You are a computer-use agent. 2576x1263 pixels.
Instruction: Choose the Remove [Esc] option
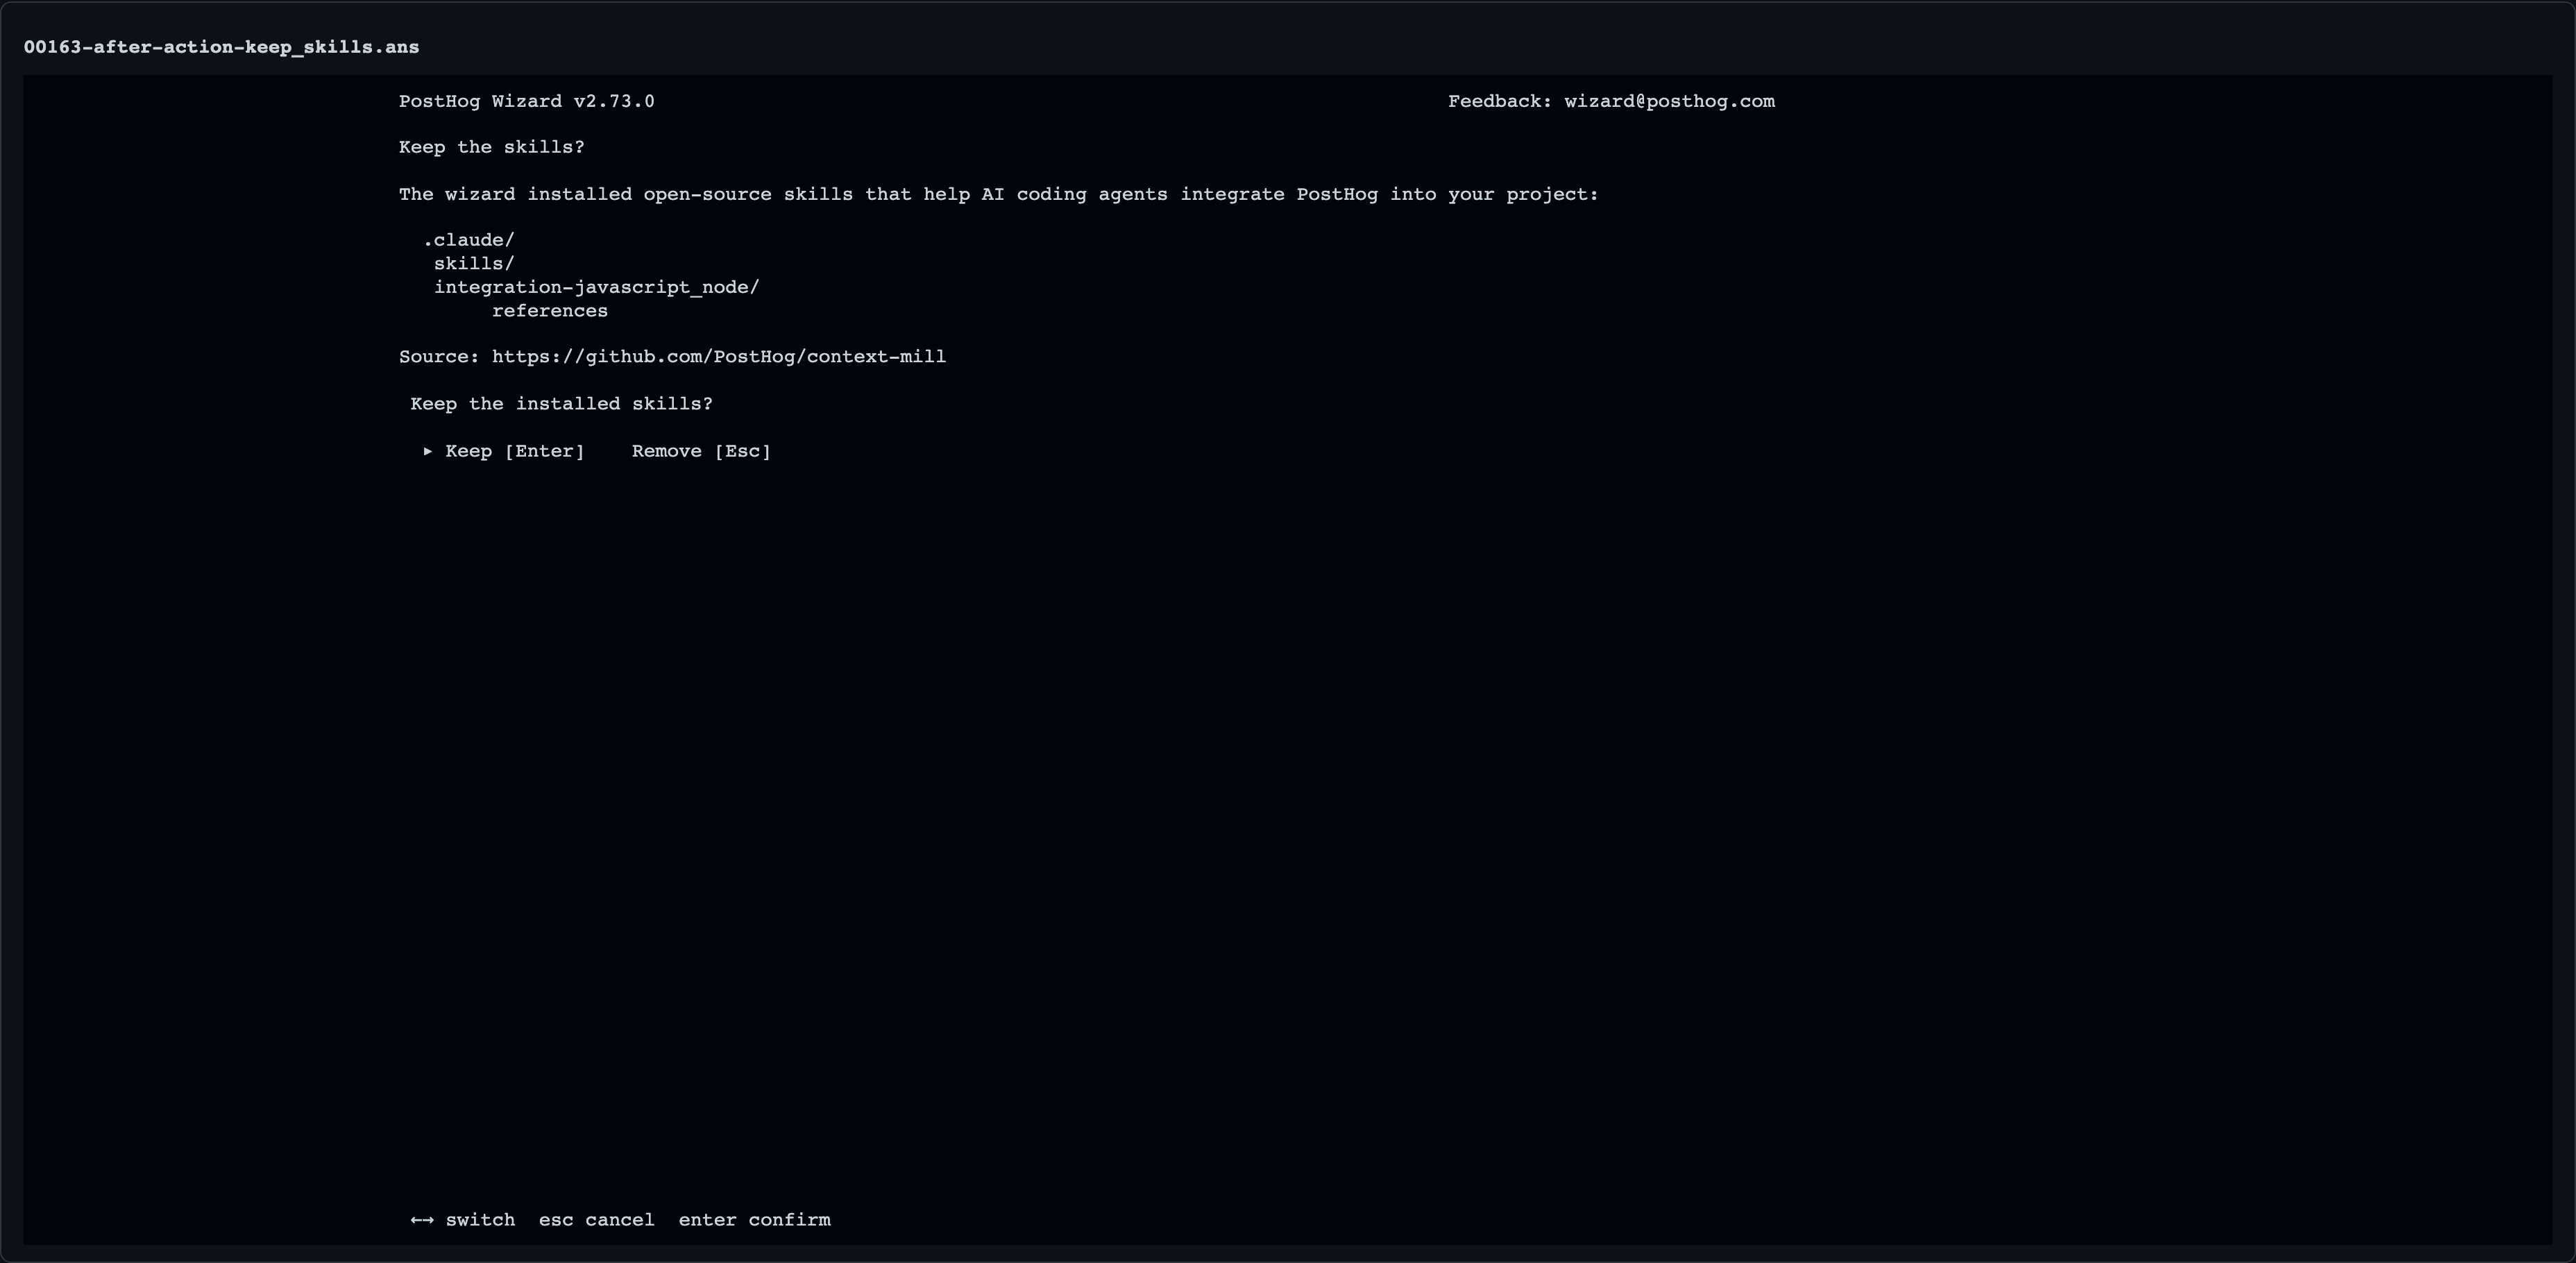click(x=701, y=451)
